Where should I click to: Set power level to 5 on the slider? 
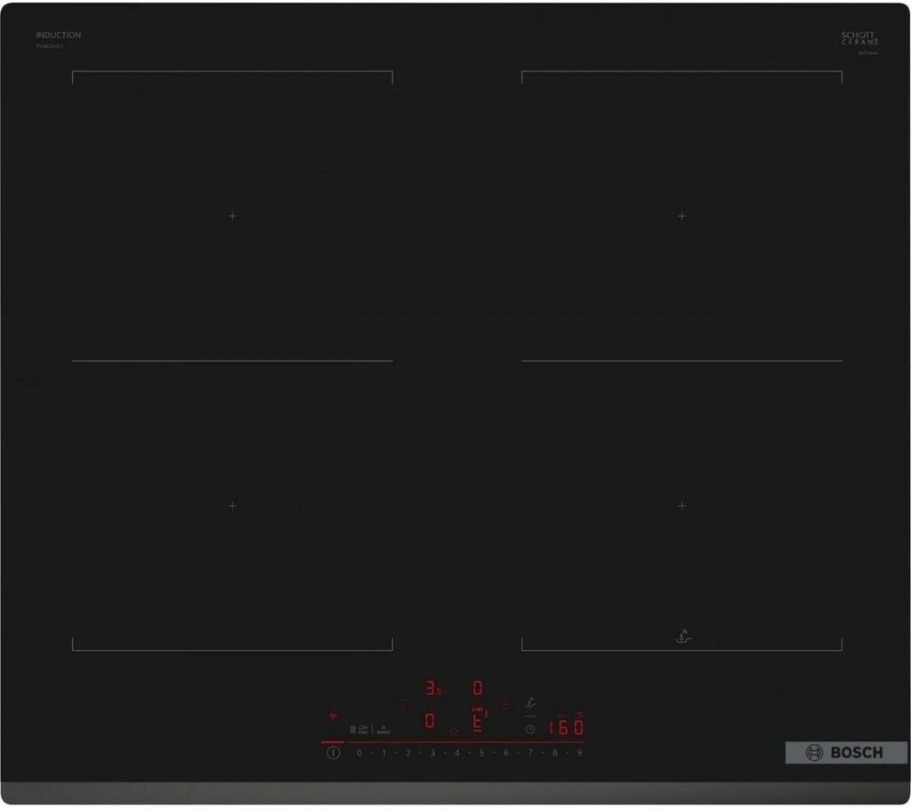click(481, 753)
